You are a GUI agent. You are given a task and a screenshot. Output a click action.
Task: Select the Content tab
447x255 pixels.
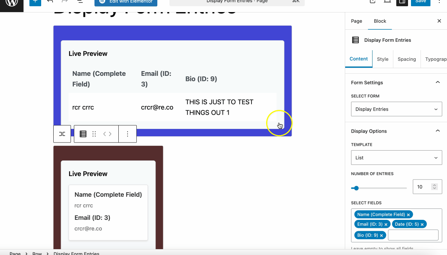tap(359, 59)
